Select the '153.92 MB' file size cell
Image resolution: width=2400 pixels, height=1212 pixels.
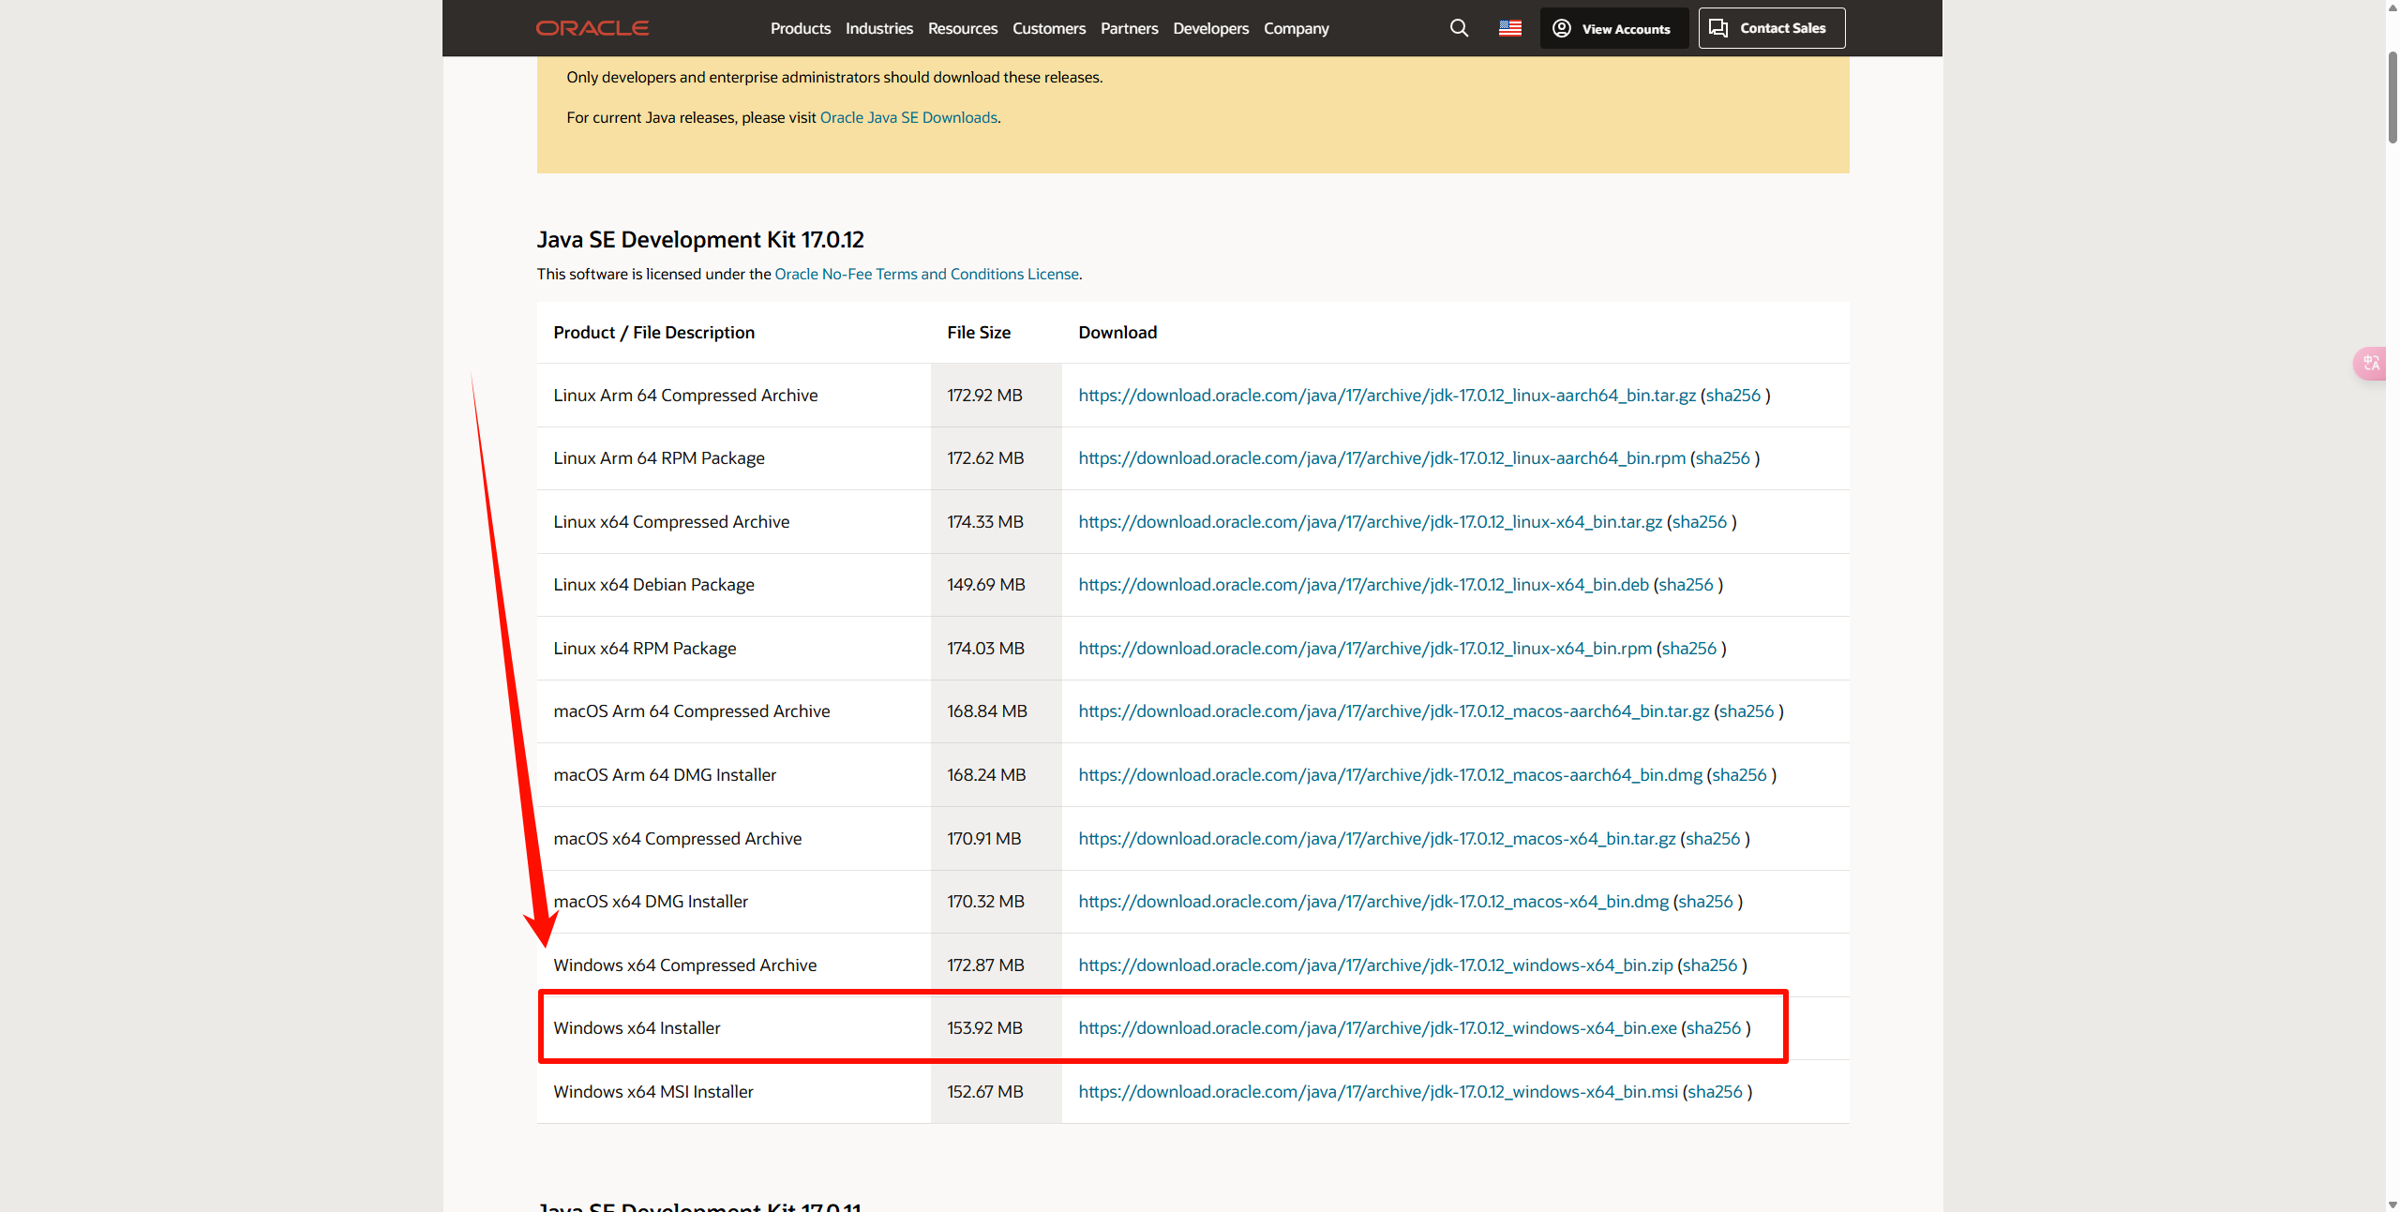997,1028
